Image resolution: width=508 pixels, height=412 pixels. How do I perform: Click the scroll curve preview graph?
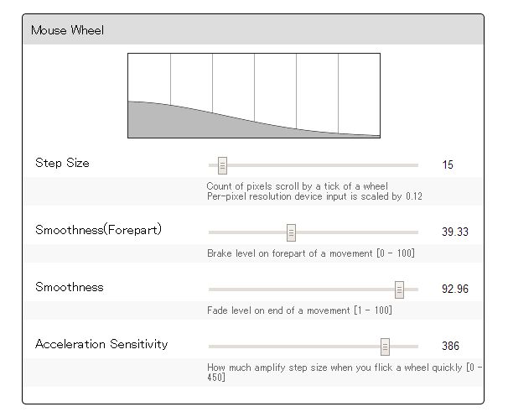254,96
